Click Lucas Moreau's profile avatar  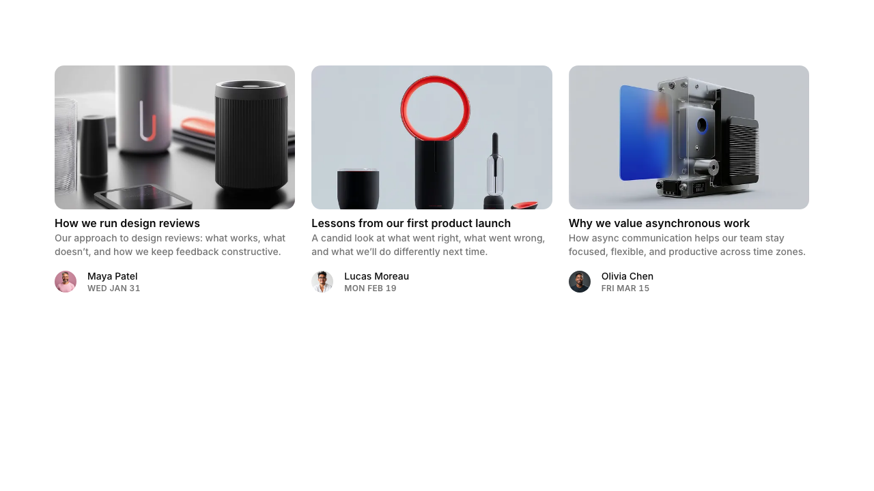tap(322, 282)
